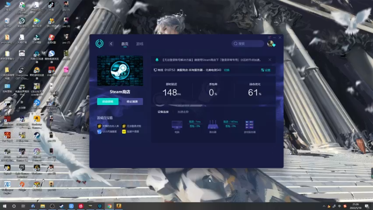The height and width of the screenshot is (210, 373).
Task: Switch to the 首页 tab
Action: 124,44
